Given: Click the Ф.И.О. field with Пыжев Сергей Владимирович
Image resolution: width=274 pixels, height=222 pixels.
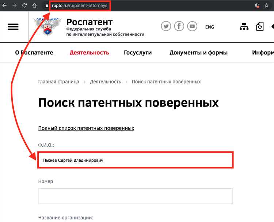Looking at the screenshot, I should click(136, 160).
